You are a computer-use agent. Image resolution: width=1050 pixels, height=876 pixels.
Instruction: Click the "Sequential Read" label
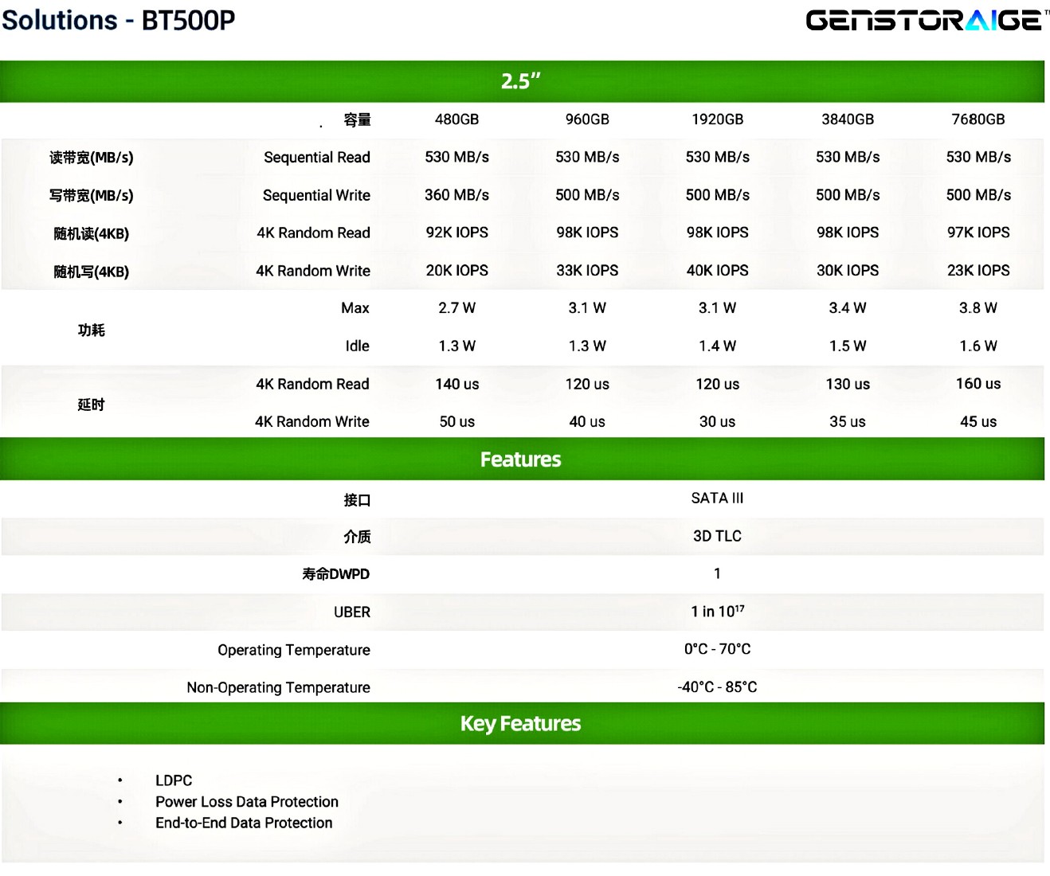click(x=317, y=158)
